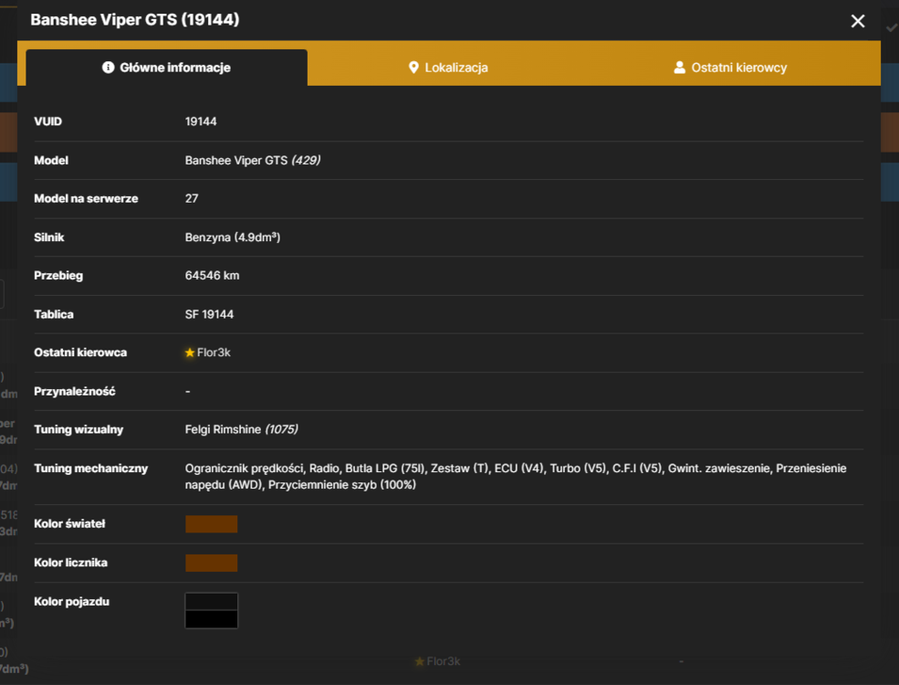Open the Ostatni kierowcy tab
This screenshot has width=899, height=685.
[730, 68]
